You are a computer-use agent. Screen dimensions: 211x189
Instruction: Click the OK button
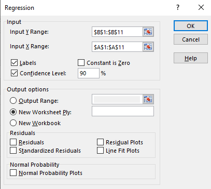[x=191, y=26]
